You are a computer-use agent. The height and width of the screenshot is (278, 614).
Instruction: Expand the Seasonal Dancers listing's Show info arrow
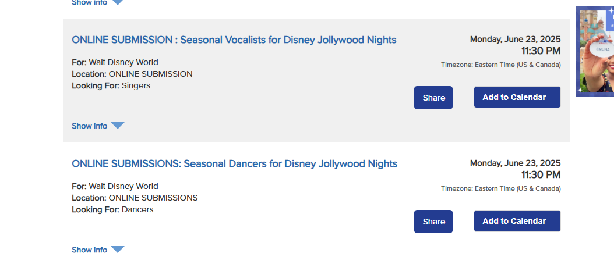(x=118, y=250)
